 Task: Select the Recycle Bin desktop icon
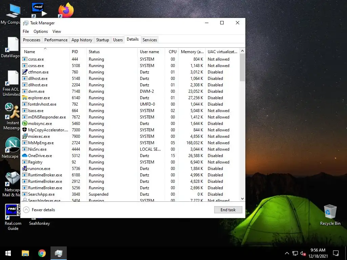tap(330, 215)
